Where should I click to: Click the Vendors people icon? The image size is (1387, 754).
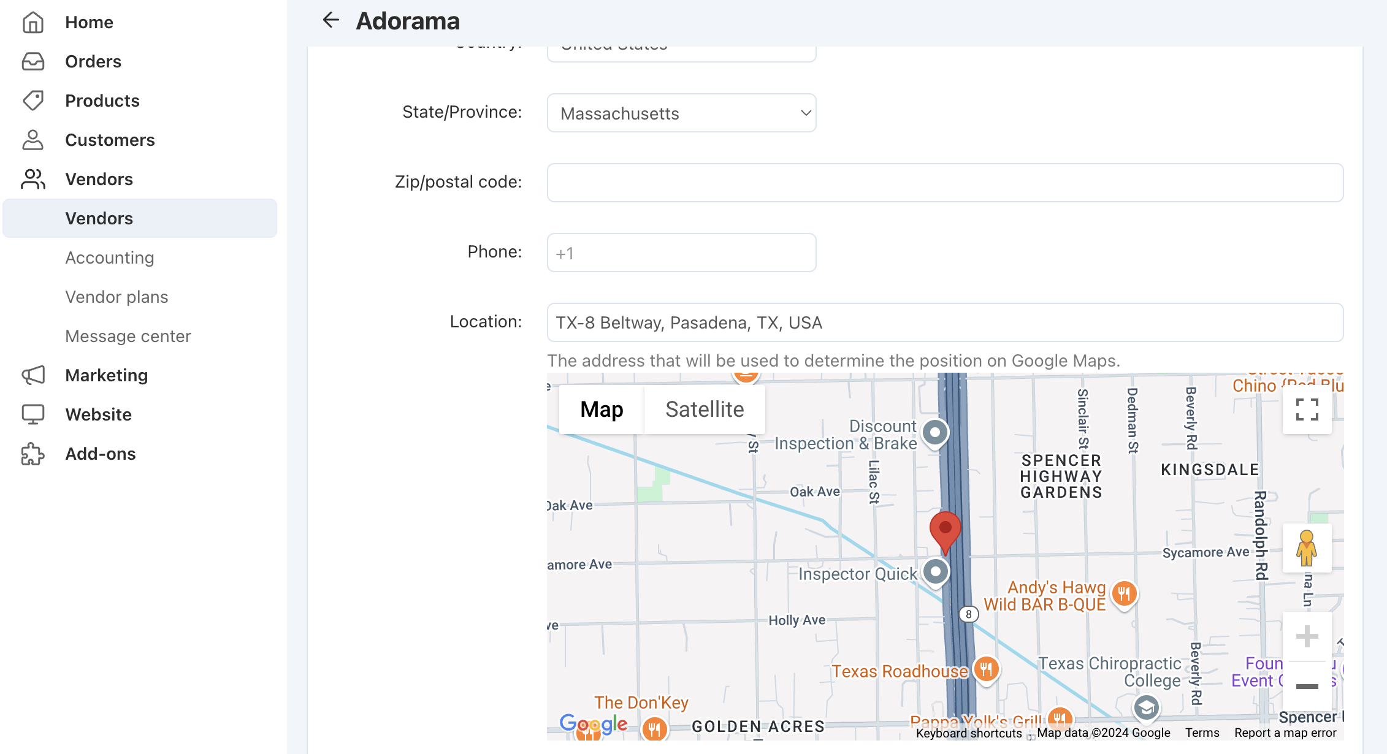click(33, 180)
